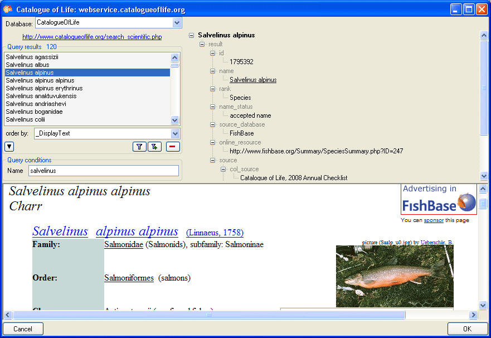
Task: Select the highlighted Salvelinus alpinus list entry
Action: pyautogui.click(x=87, y=73)
